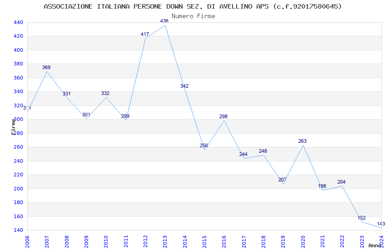
Task: Click the y-axis value 420
Action: 19,36
